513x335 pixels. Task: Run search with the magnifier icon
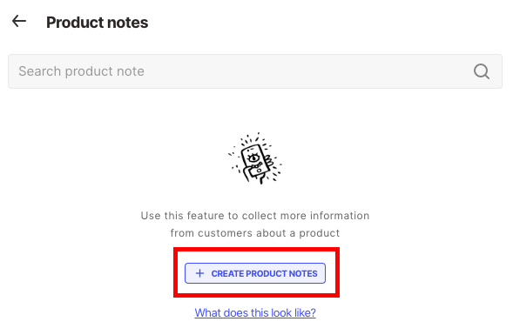coord(482,71)
